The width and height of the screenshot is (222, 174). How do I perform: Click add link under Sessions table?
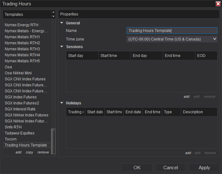pos(186,96)
